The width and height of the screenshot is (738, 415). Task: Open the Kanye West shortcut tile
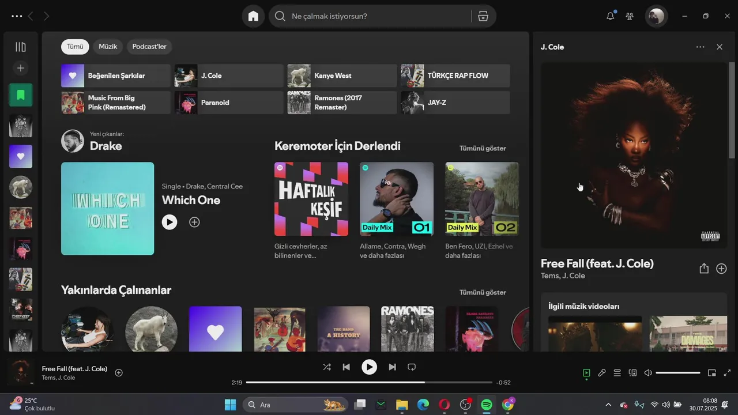[x=342, y=76]
